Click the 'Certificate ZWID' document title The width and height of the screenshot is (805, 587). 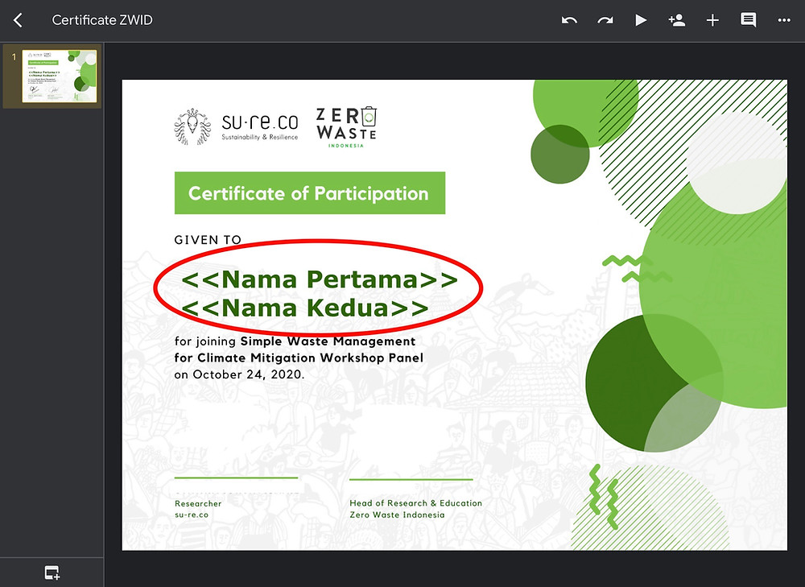coord(102,20)
